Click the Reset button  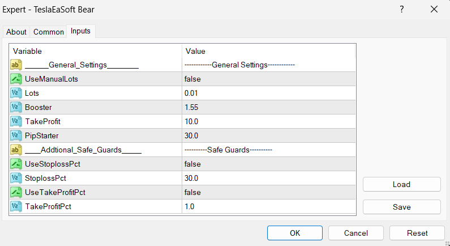417,233
